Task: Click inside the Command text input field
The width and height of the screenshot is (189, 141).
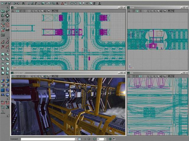Action: point(47,139)
